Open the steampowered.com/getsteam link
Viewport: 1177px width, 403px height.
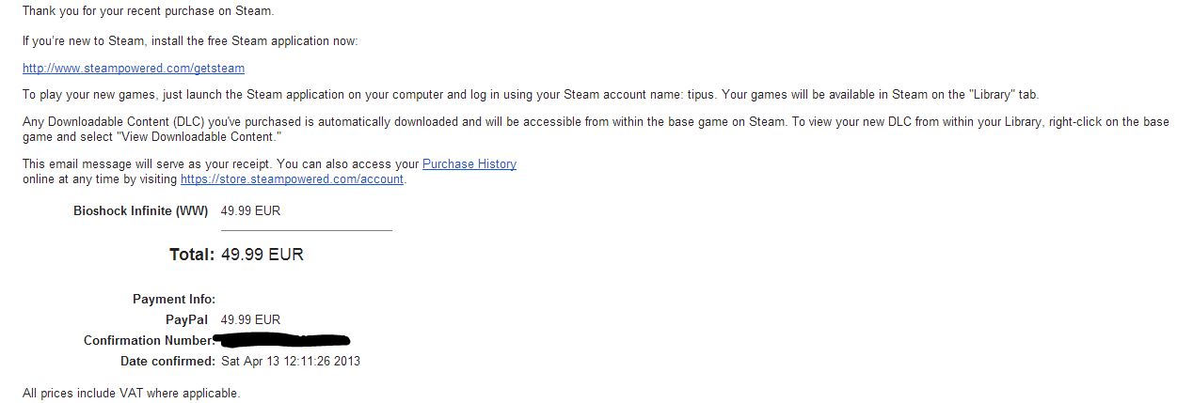coord(134,69)
